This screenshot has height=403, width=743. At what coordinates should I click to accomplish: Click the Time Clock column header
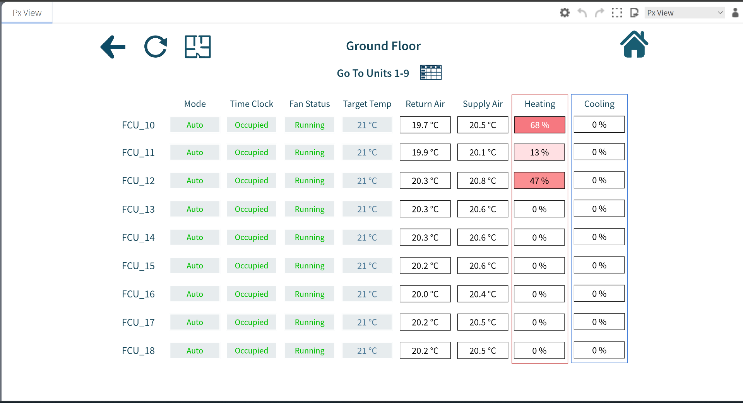click(x=252, y=104)
